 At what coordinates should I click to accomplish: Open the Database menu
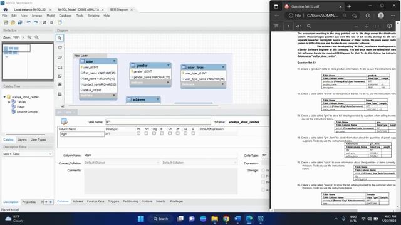(x=65, y=16)
